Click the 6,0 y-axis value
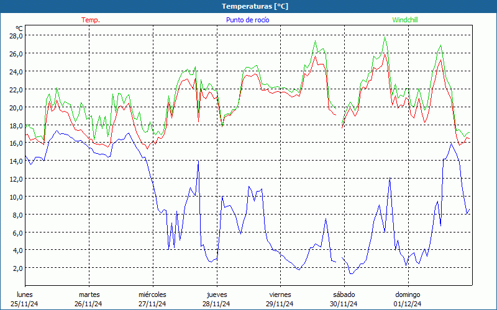 coord(17,232)
